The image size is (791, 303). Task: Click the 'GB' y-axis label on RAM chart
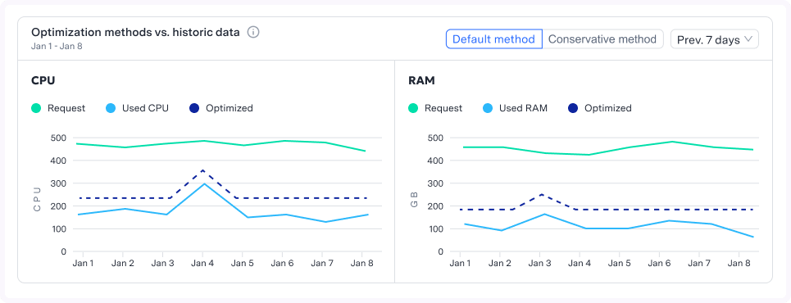414,199
